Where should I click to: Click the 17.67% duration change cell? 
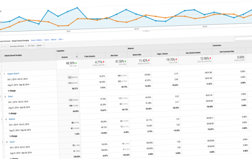pos(209,84)
